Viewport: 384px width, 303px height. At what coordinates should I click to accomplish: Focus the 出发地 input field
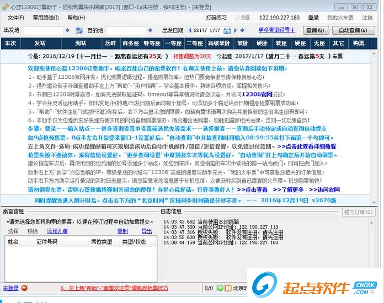tap(44, 30)
